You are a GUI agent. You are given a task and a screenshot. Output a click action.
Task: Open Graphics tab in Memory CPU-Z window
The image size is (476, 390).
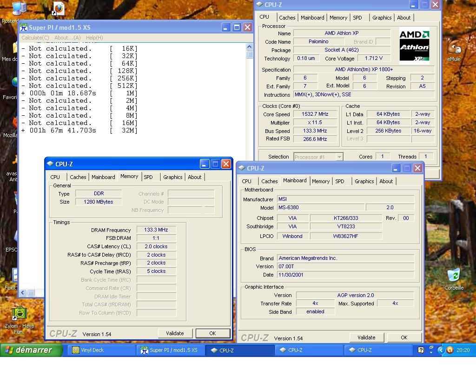[173, 177]
